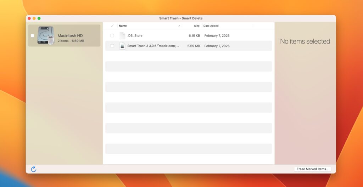Click the 6.69 MB size cell
Viewport: 363px width, 187px height.
(194, 46)
